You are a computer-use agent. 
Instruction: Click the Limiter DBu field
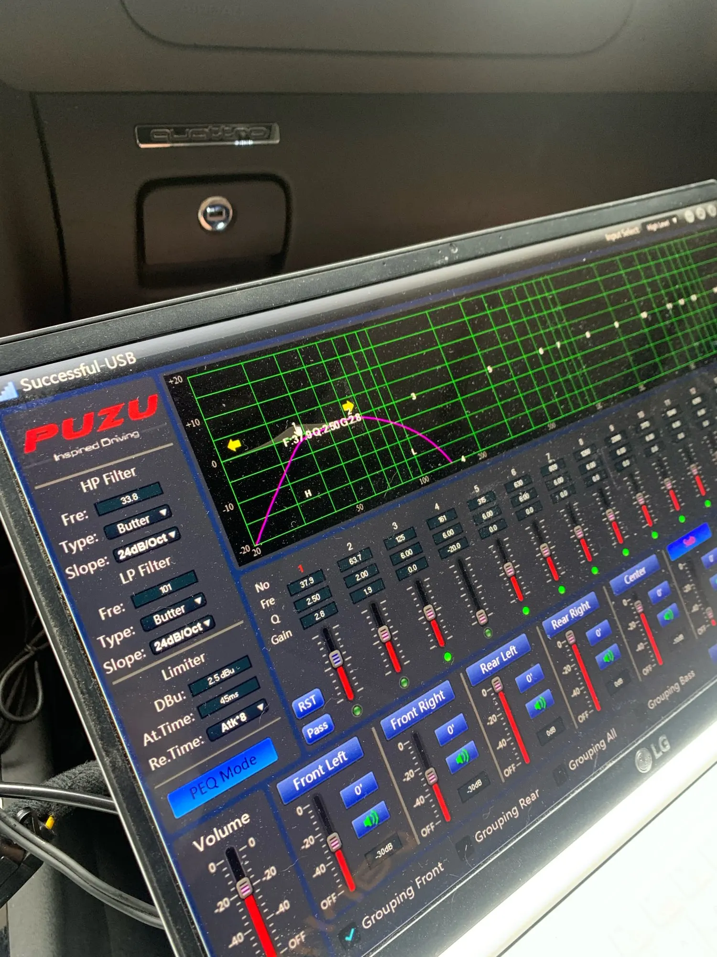(220, 676)
